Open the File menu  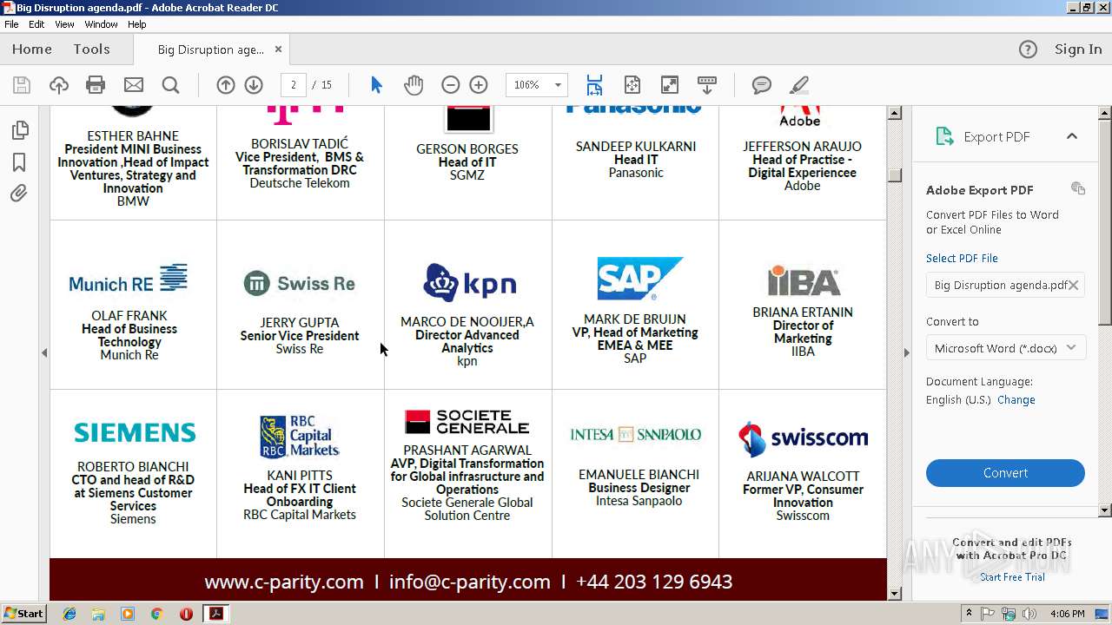(x=11, y=24)
